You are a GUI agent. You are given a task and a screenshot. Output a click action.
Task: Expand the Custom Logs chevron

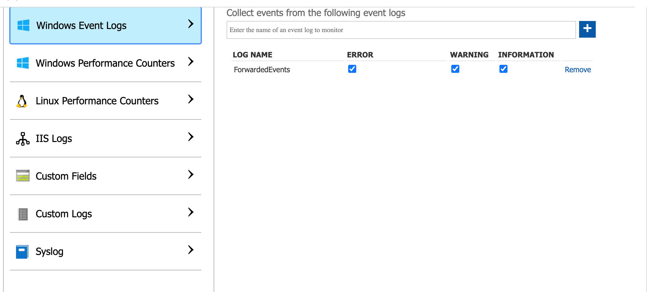tap(191, 212)
